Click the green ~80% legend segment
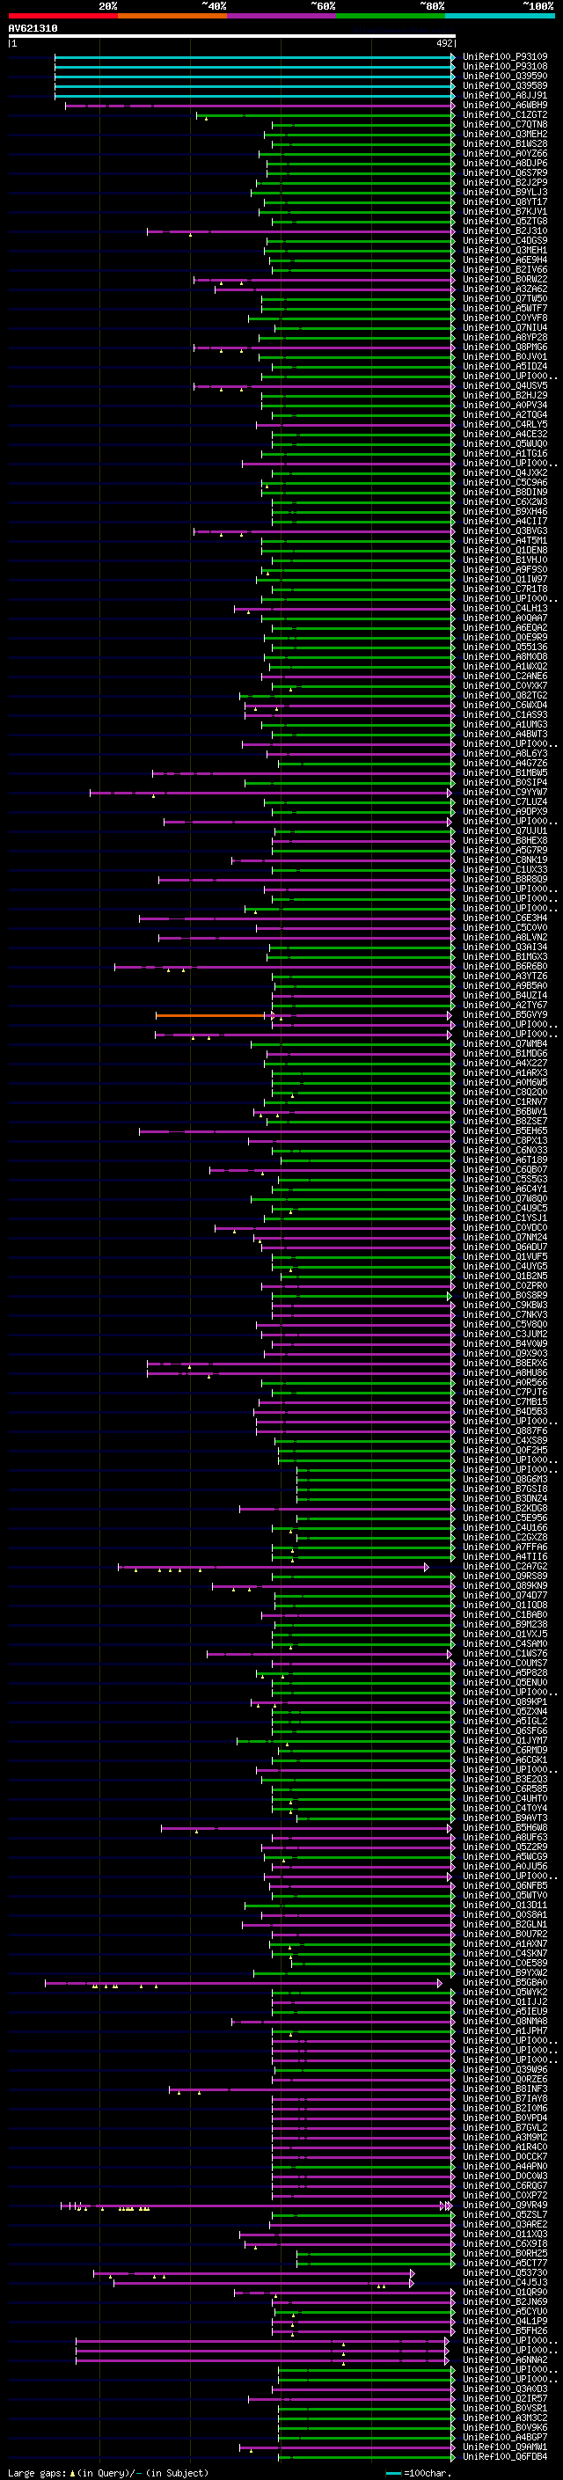Image resolution: width=563 pixels, height=2480 pixels. click(x=391, y=17)
